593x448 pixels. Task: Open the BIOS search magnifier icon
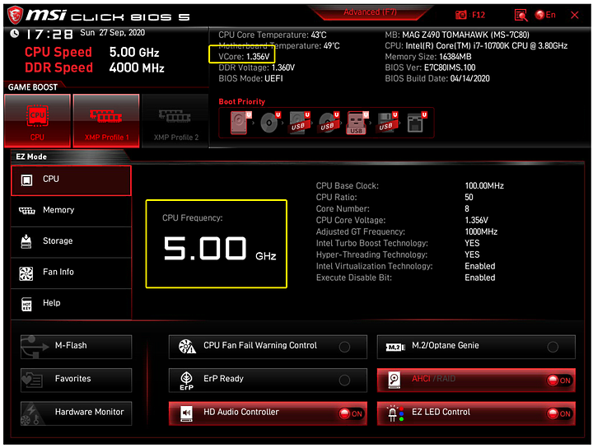coord(521,15)
